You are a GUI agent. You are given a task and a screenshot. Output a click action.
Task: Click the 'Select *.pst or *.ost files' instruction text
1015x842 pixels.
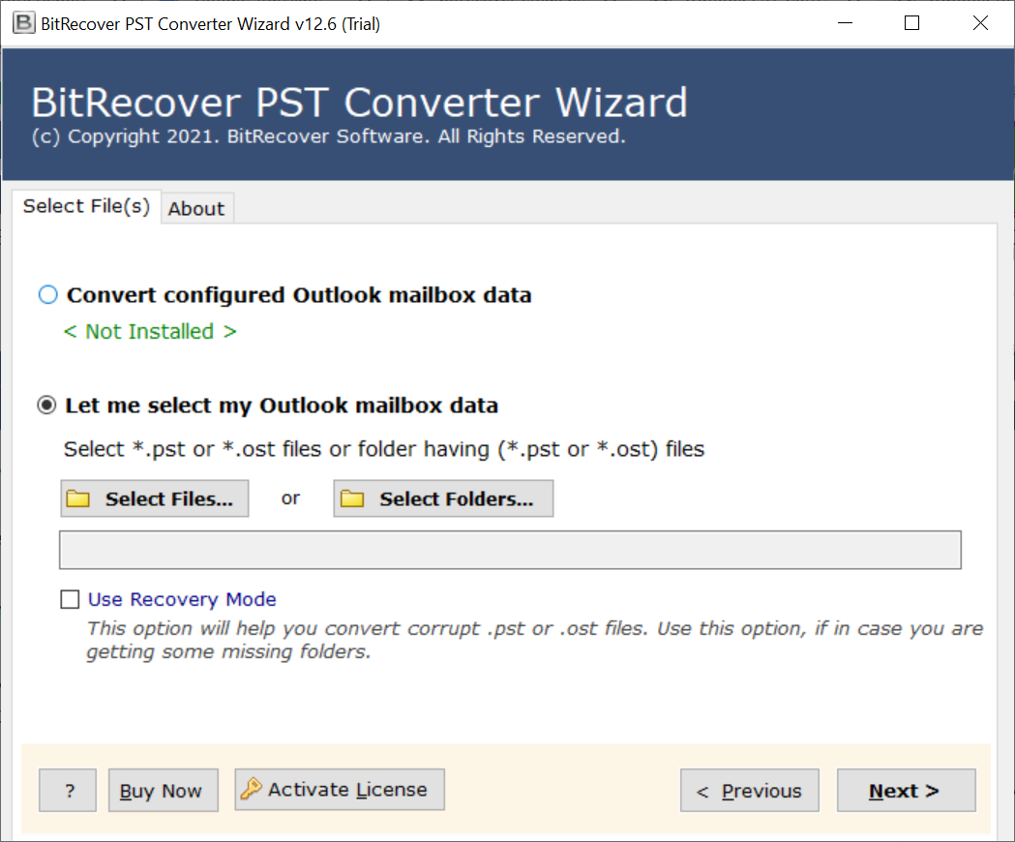click(384, 449)
